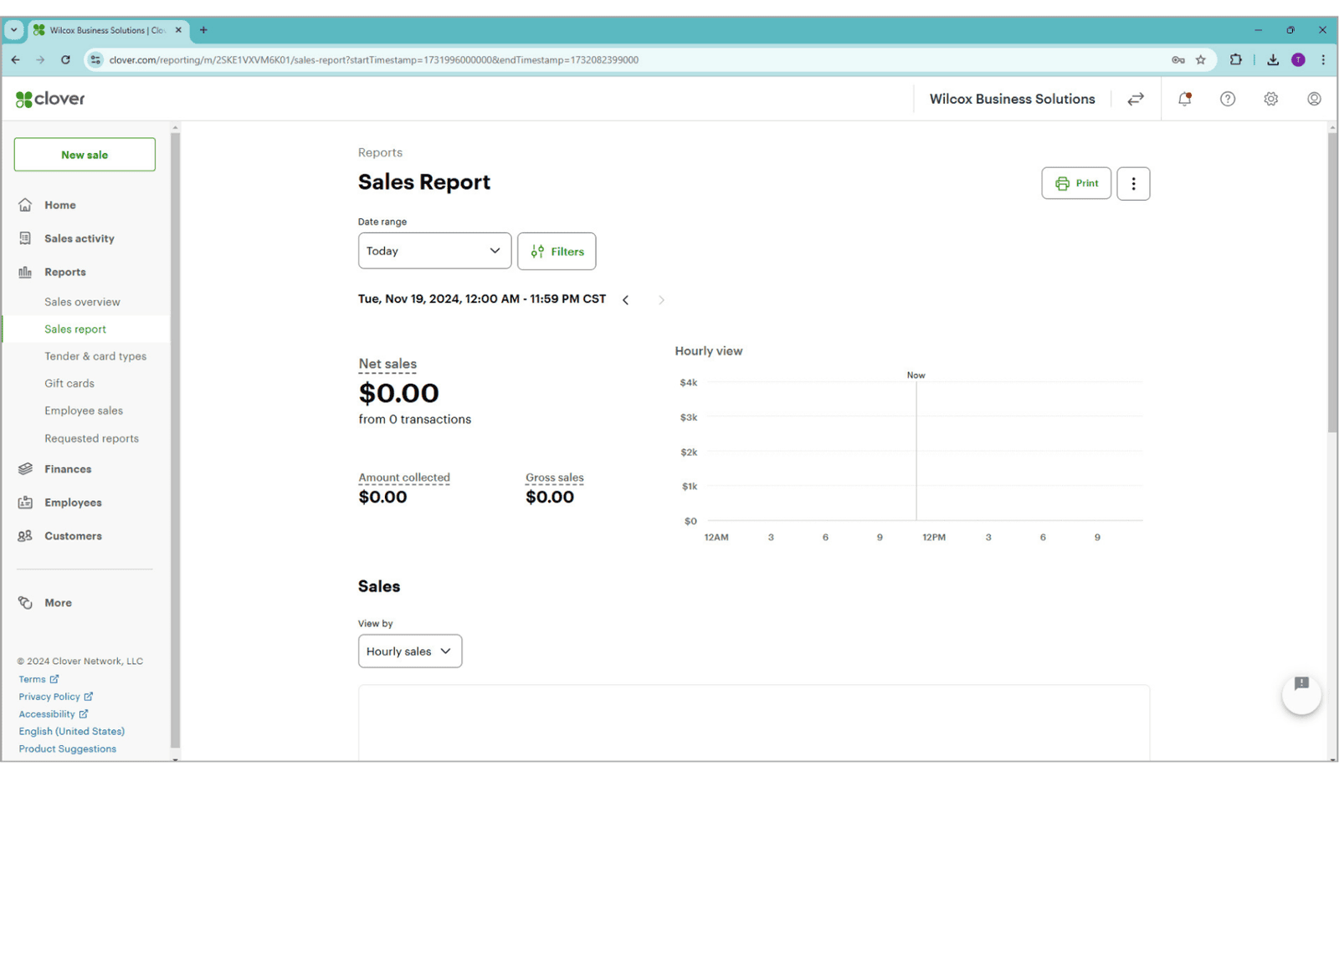Select Requested reports
This screenshot has width=1339, height=955.
coord(92,438)
